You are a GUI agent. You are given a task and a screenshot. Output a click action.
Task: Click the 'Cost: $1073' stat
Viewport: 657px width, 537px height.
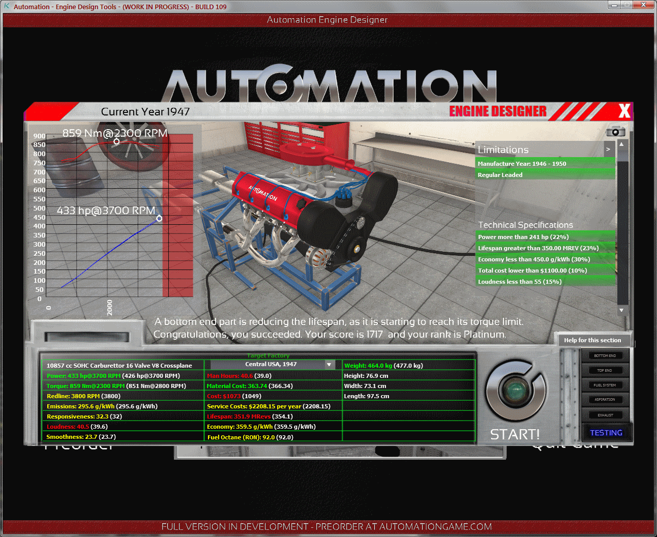273,396
